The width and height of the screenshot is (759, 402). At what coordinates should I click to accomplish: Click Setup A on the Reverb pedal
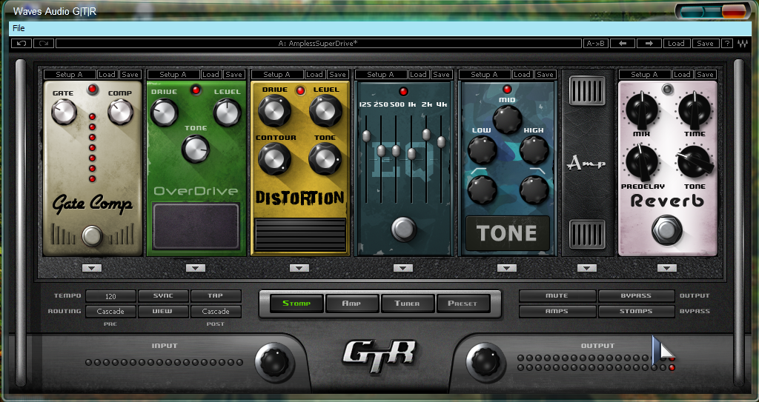coord(645,75)
